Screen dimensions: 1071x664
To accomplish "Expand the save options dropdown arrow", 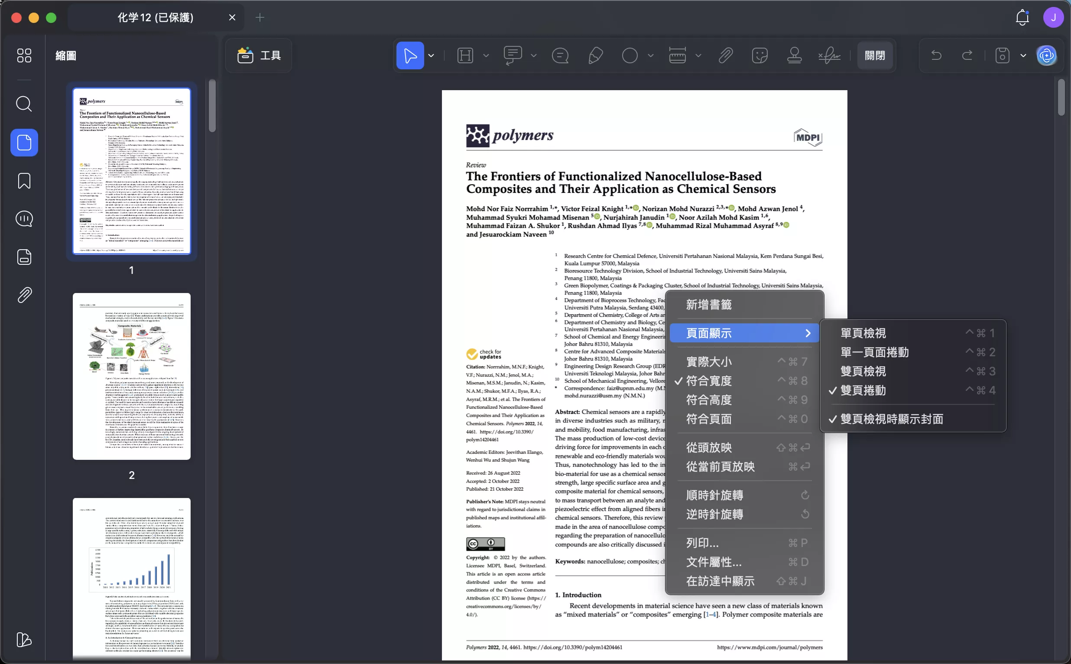I will coord(1023,55).
